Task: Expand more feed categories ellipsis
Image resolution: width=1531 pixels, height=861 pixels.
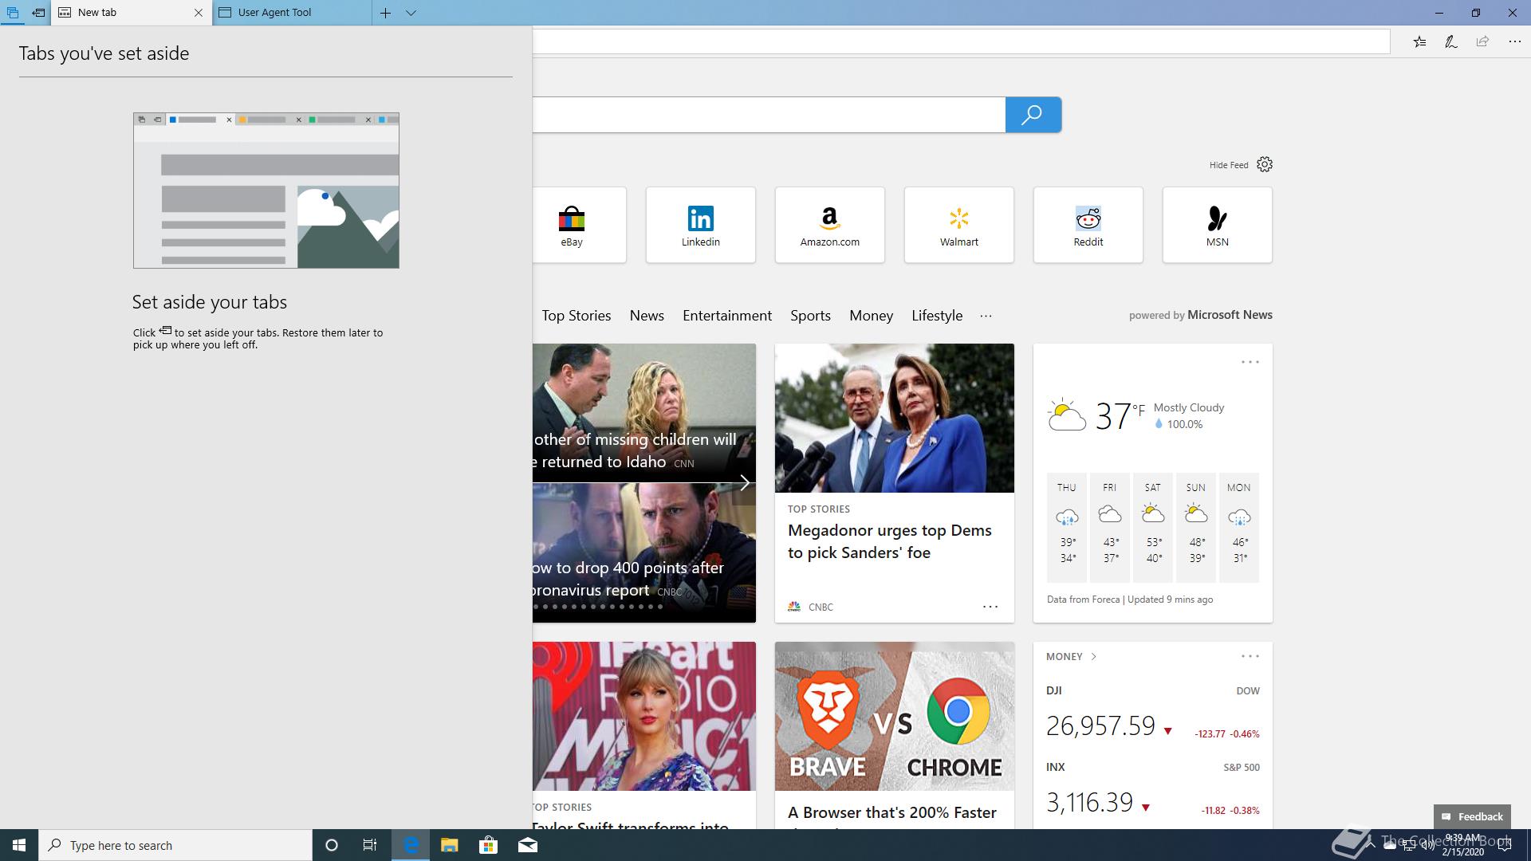Action: pos(986,316)
